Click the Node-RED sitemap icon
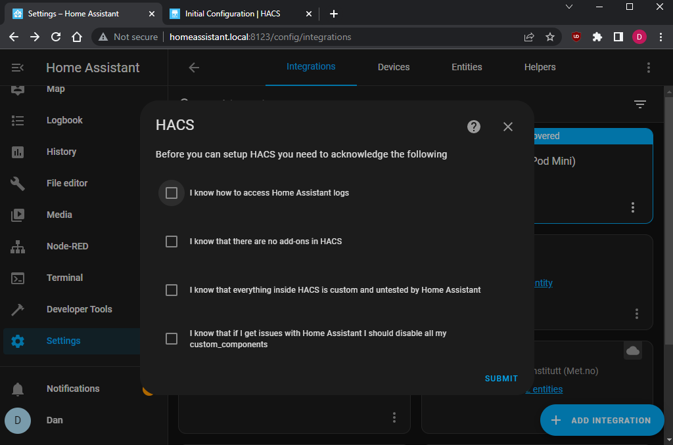This screenshot has width=673, height=445. tap(18, 247)
